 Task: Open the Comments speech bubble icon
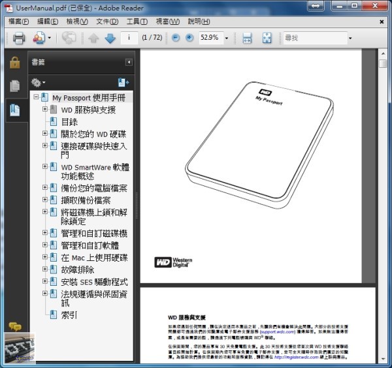[15, 326]
